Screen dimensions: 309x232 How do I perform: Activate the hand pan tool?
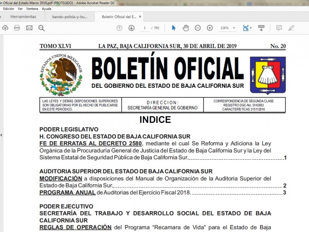186,28
